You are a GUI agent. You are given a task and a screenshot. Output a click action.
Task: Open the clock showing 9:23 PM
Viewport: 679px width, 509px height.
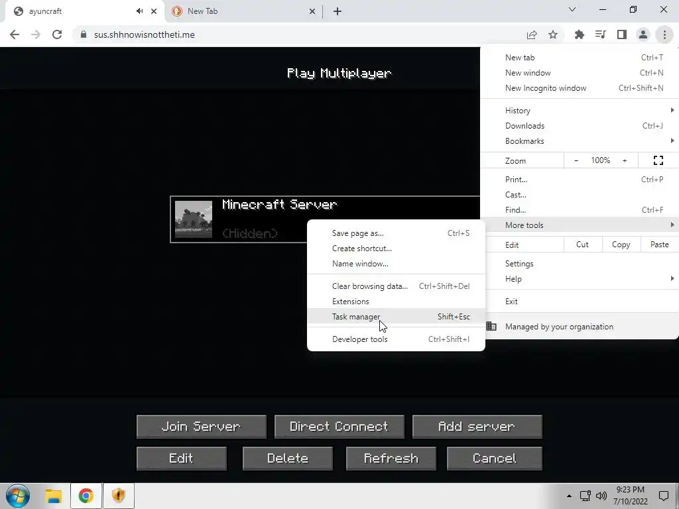click(x=630, y=496)
